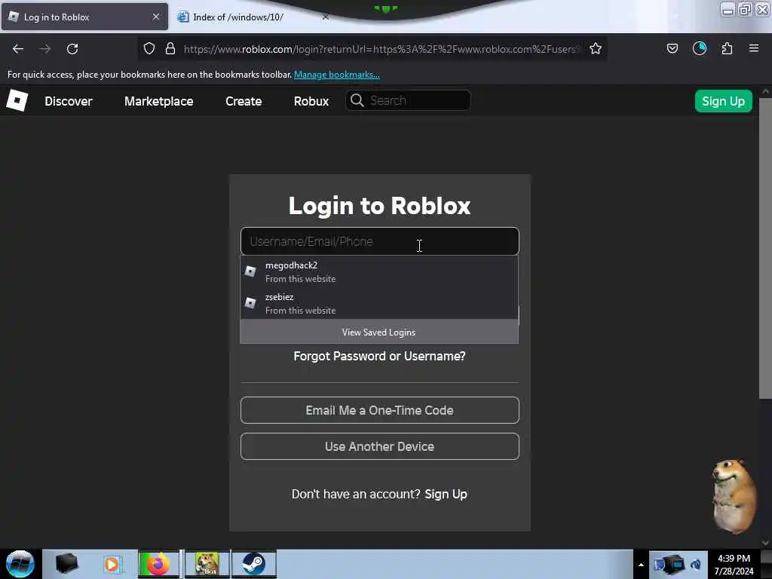Click Sign Up link below login form

[446, 494]
